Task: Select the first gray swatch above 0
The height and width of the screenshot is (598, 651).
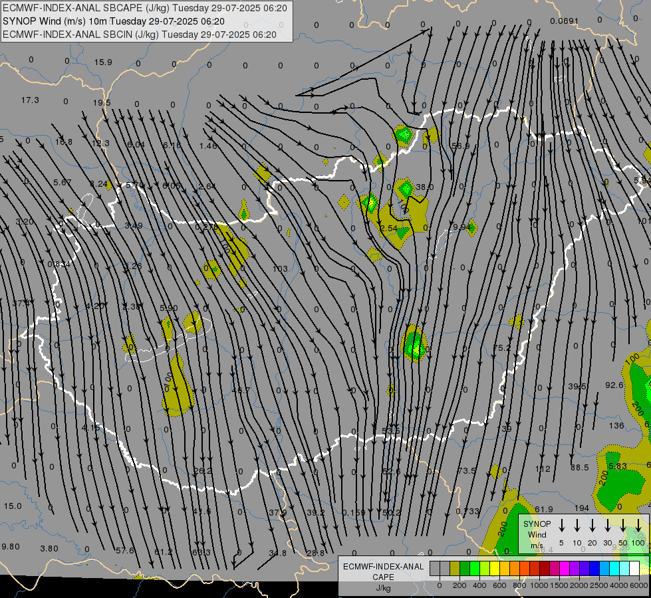Action: [x=435, y=569]
